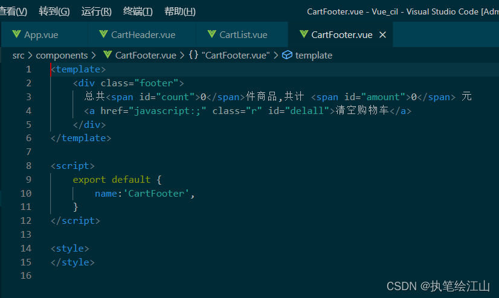Click line number 14 in gutter
Viewport: 499px width, 298px height.
26,248
